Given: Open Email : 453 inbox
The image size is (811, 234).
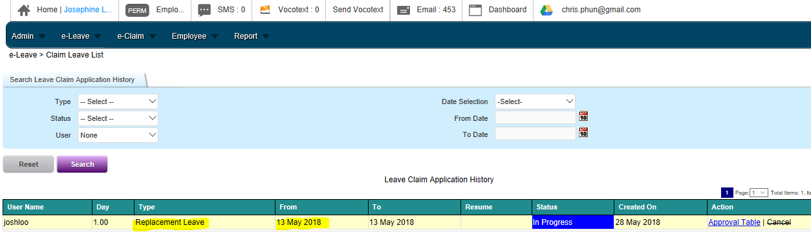Looking at the screenshot, I should 436,10.
